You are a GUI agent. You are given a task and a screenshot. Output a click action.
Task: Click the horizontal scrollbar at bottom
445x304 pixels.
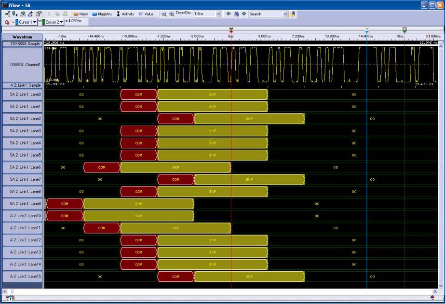coord(222,291)
